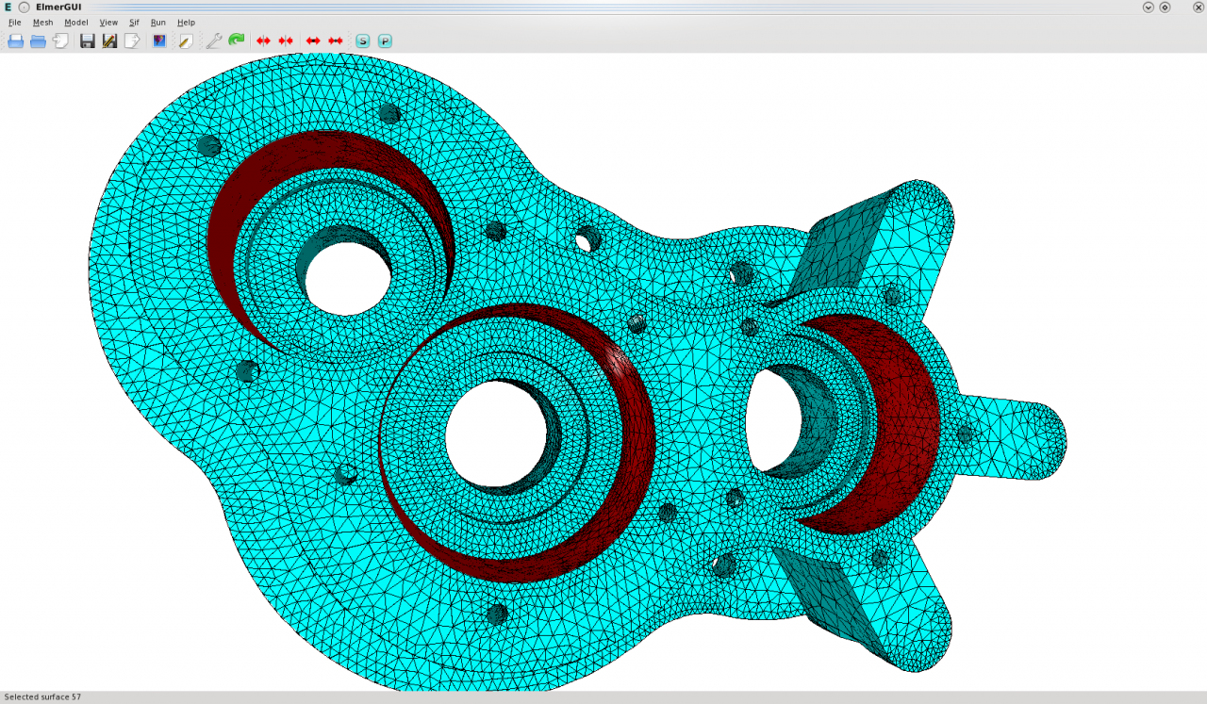The width and height of the screenshot is (1207, 704).
Task: Open the File menu
Action: [14, 22]
